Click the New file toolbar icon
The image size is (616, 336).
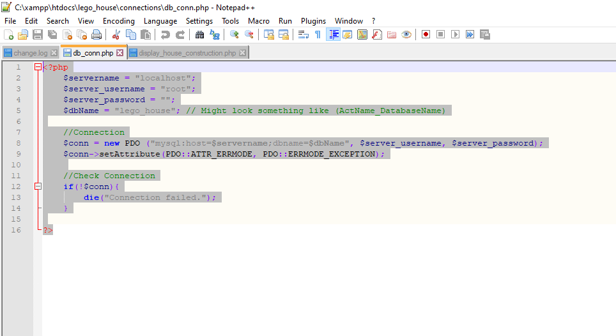[x=8, y=34]
